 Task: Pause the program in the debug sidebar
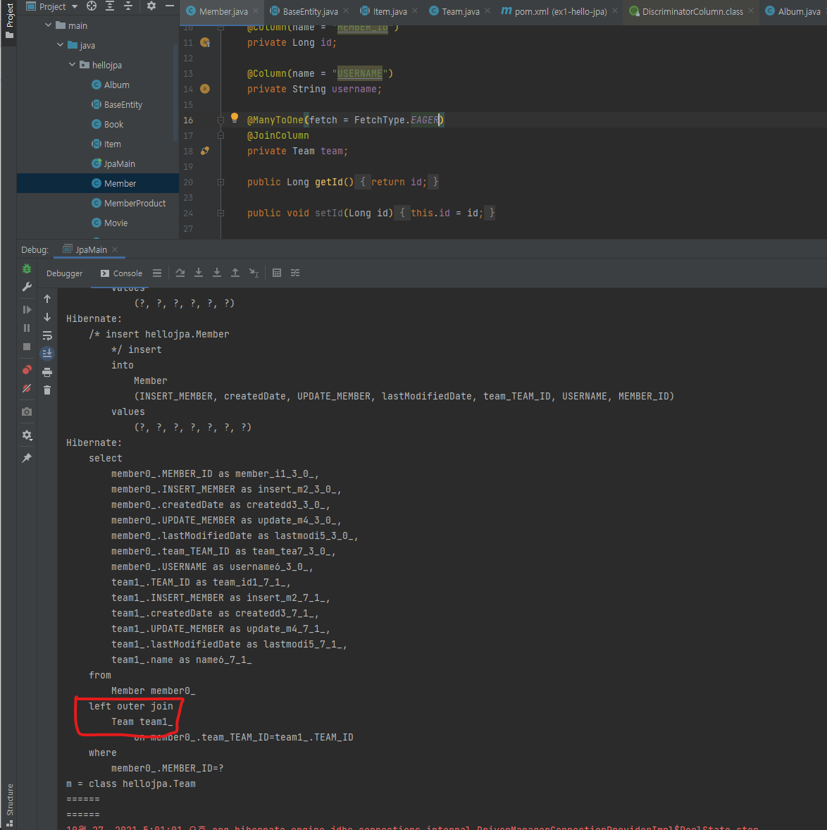point(27,328)
